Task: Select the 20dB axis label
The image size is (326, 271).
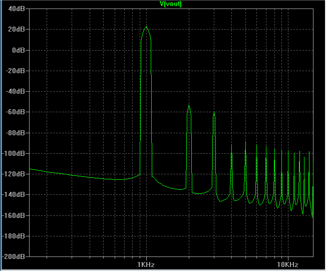Action: coord(17,30)
